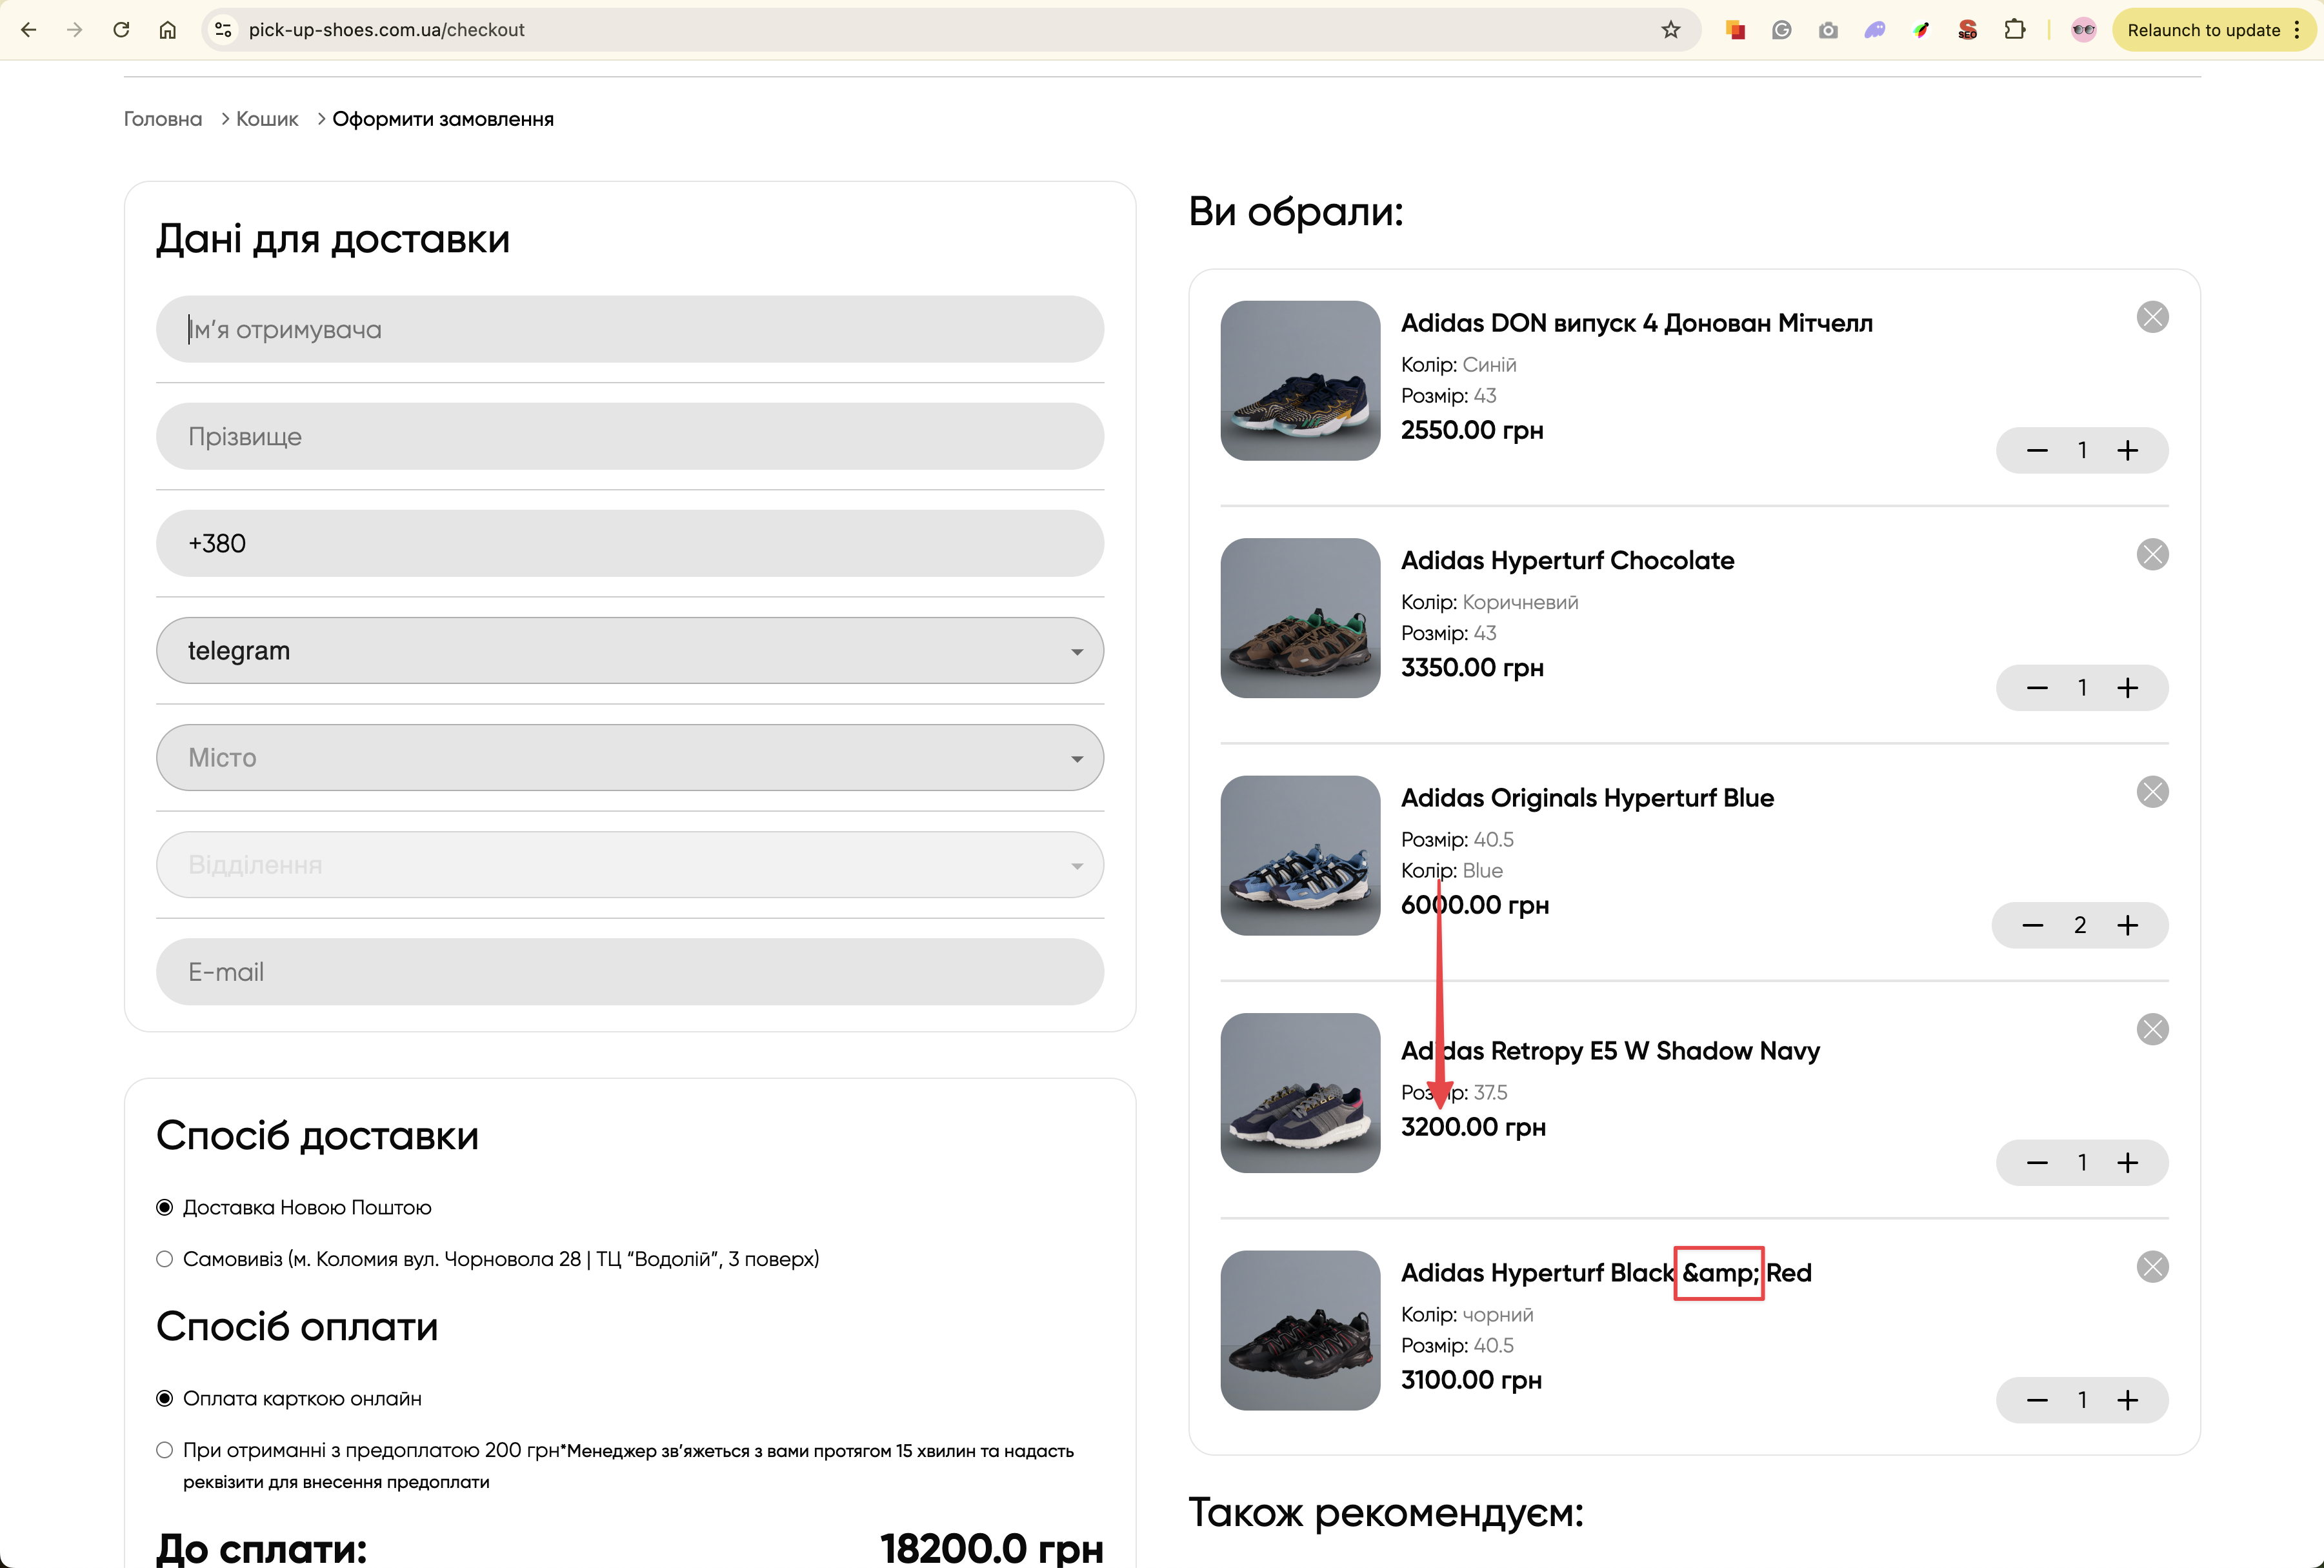Expand the Місто city dropdown
Image resolution: width=2324 pixels, height=1568 pixels.
point(630,758)
